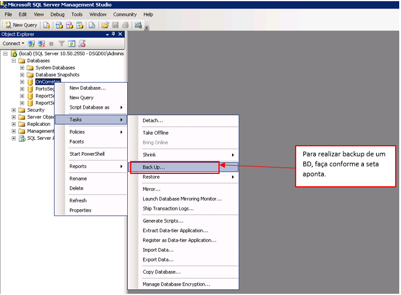Open Script Database as submenu
The image size is (401, 295).
[x=91, y=108]
